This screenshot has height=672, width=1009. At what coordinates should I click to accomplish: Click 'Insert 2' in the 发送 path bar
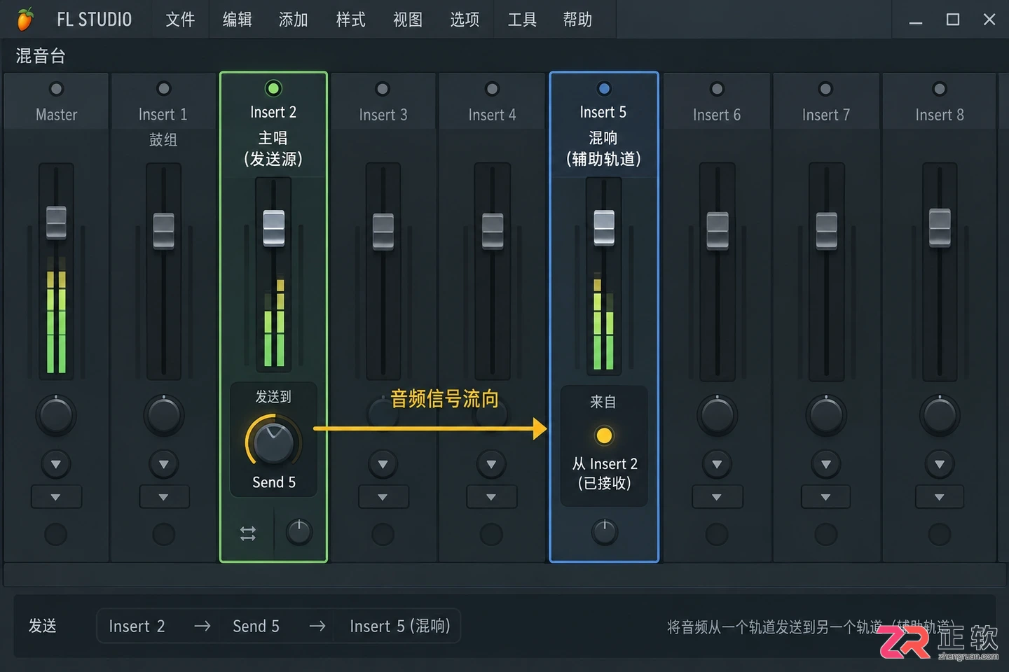coord(137,626)
